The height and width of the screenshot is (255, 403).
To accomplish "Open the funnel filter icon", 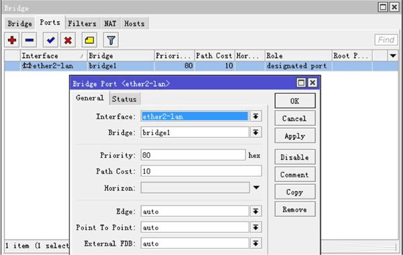I will coord(111,40).
